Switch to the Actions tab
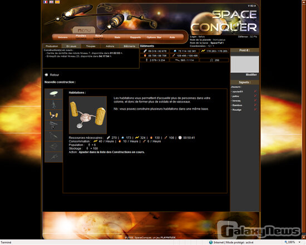The image size is (306, 245). [110, 46]
